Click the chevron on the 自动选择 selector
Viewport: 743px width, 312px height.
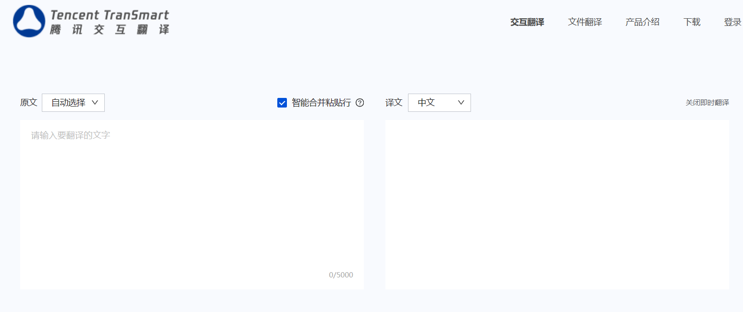pyautogui.click(x=95, y=102)
